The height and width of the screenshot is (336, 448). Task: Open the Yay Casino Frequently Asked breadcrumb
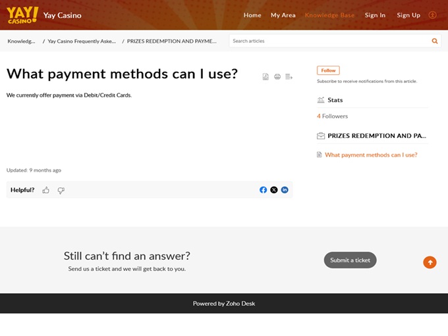[x=82, y=41]
